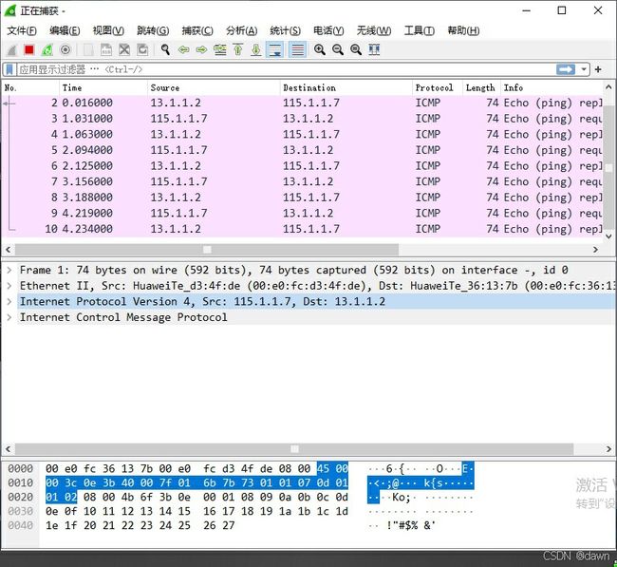This screenshot has height=567, width=617.
Task: Expand Internet Control Message Protocol row
Action: pyautogui.click(x=9, y=317)
